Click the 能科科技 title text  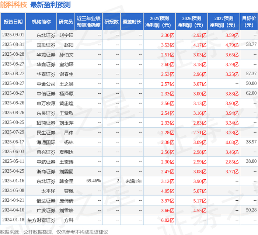point(14,5)
